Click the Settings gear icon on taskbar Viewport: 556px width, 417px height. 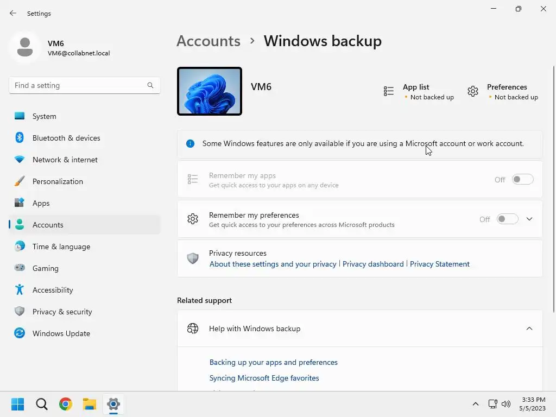(x=113, y=404)
